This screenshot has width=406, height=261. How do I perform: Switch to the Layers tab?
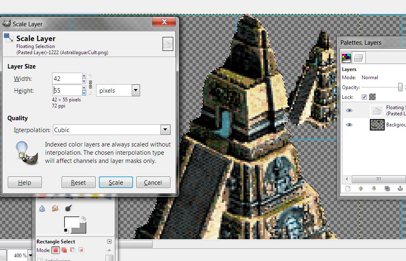coord(359,58)
